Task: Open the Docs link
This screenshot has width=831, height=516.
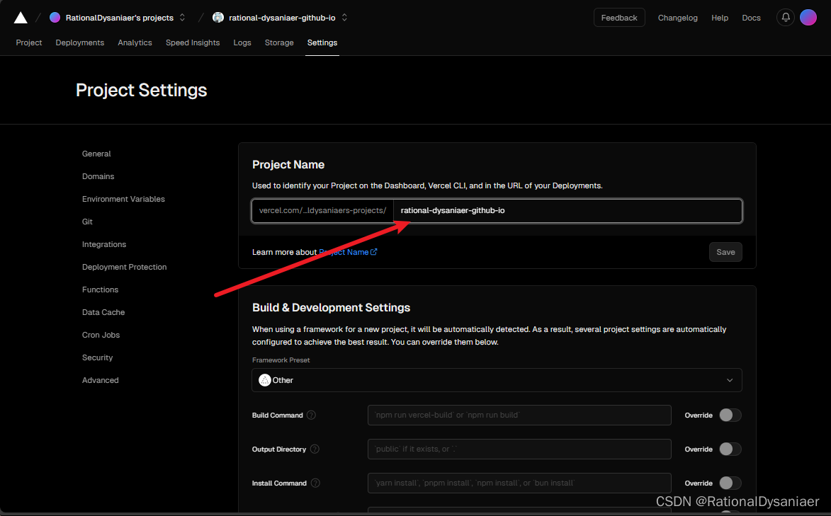Action: tap(751, 18)
